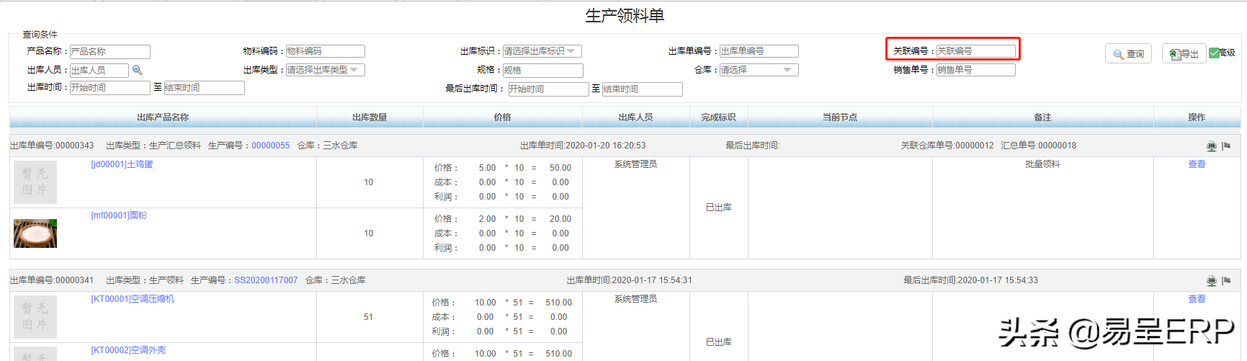Click the 导出 export button
Viewport: 1247px width, 361px height.
pyautogui.click(x=1184, y=54)
